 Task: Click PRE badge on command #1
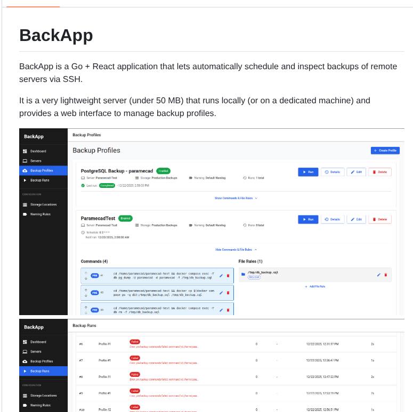94,275
